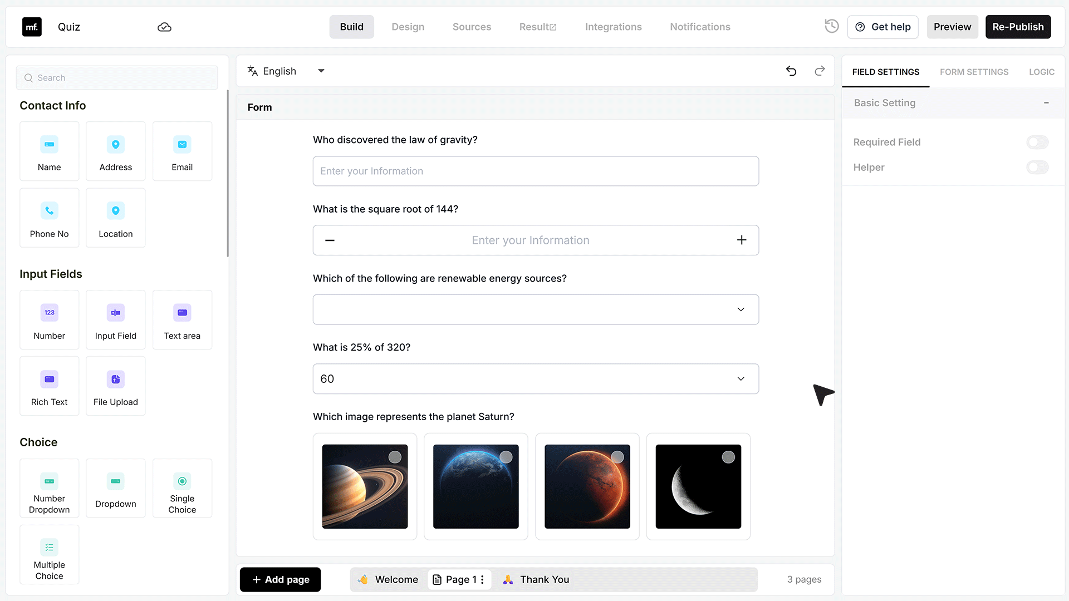Add the File Upload element
This screenshot has width=1069, height=601.
(x=116, y=386)
